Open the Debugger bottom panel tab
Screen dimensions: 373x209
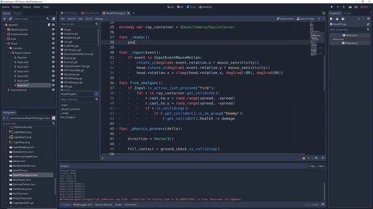tap(83, 204)
